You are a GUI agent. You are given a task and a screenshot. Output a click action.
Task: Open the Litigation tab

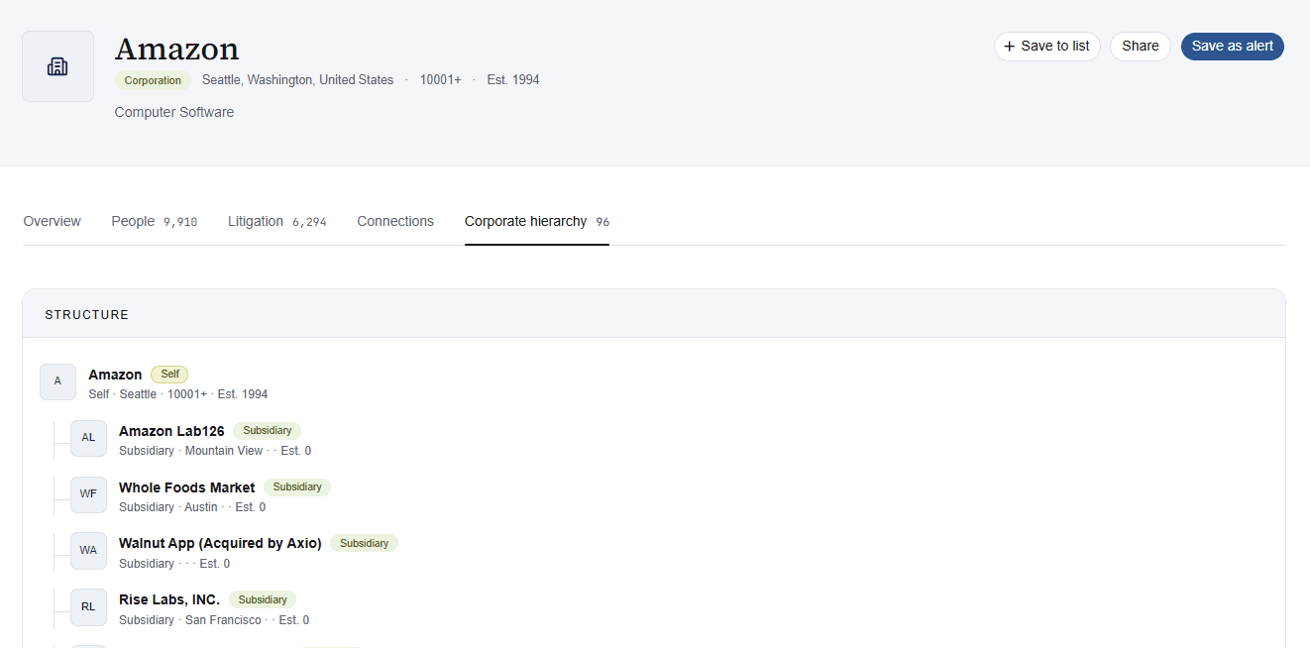pyautogui.click(x=277, y=221)
